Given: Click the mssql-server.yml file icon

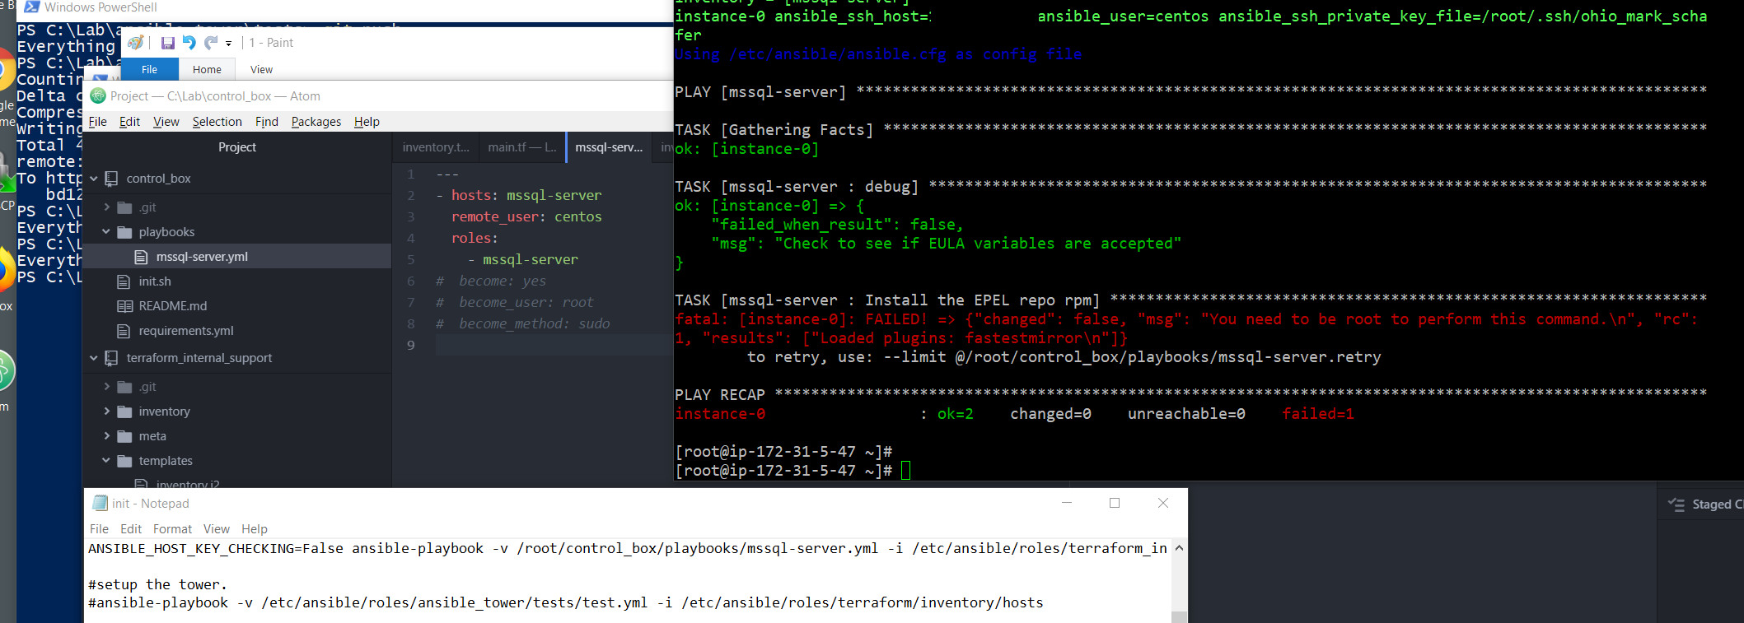Looking at the screenshot, I should pos(141,257).
